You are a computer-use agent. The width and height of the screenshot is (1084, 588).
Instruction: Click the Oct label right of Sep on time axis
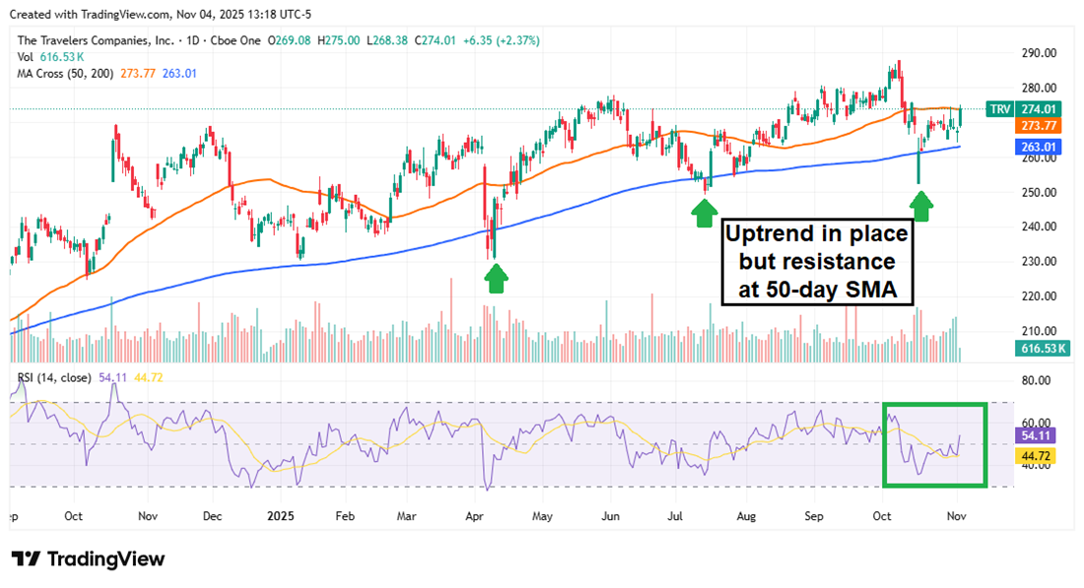pyautogui.click(x=881, y=516)
